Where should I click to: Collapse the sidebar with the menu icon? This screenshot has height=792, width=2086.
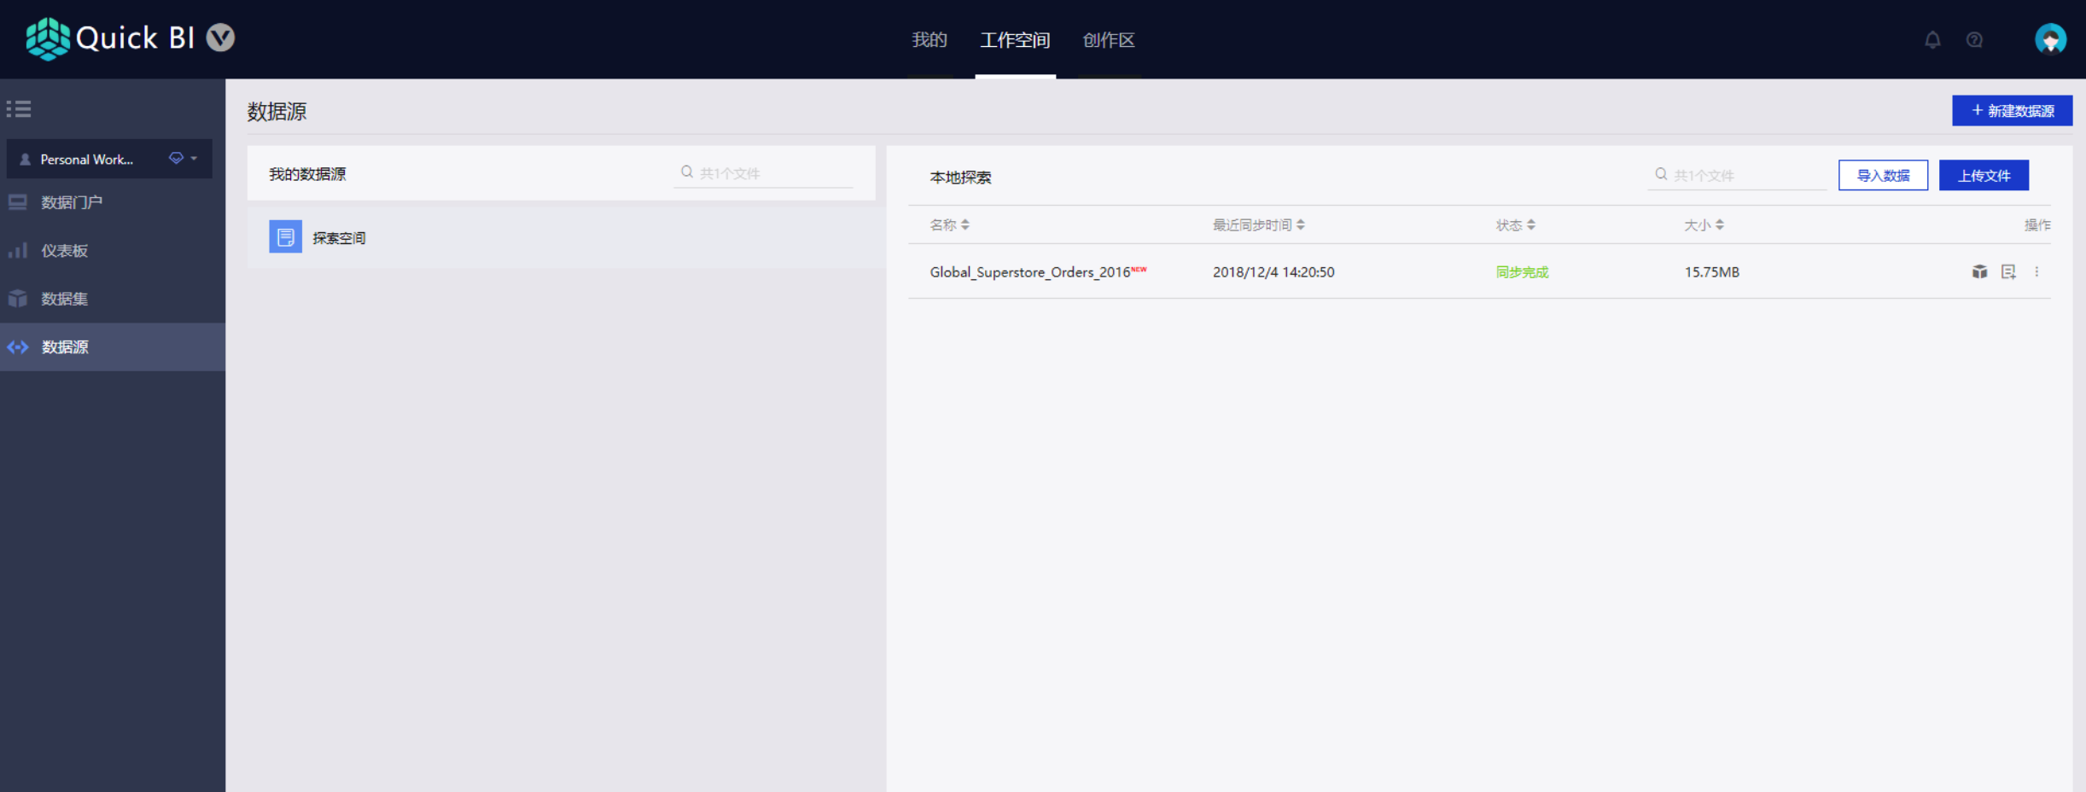(19, 108)
